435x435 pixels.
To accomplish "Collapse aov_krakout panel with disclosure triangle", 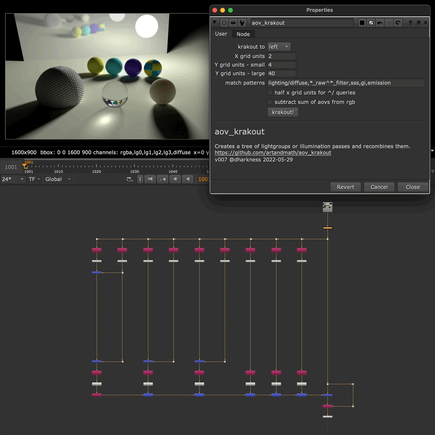I will coord(215,23).
